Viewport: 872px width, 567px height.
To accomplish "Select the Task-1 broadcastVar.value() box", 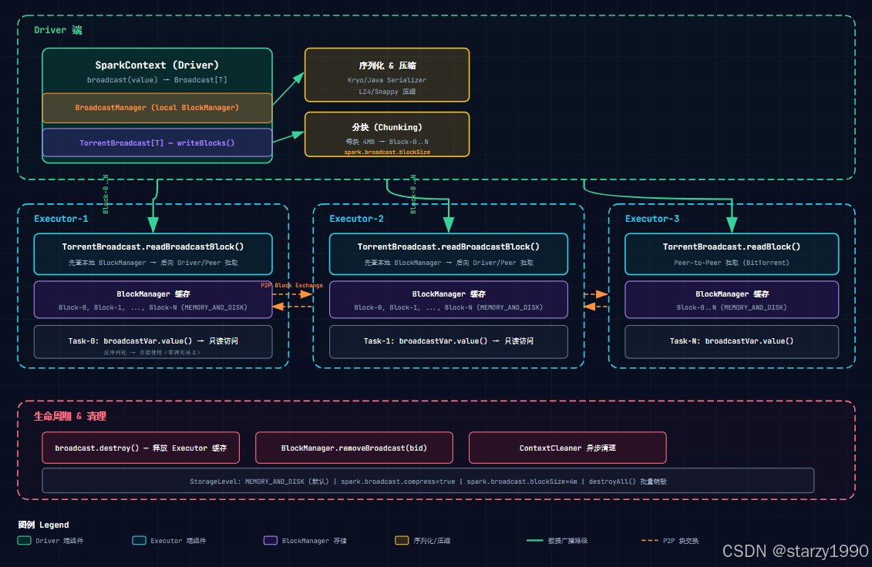I will click(449, 342).
